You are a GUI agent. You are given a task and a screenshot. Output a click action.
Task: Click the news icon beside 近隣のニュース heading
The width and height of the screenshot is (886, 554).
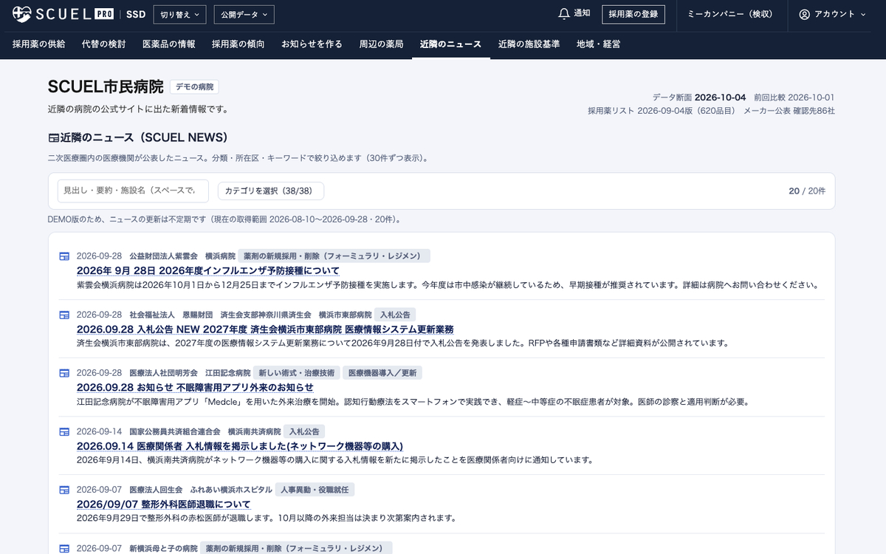pyautogui.click(x=53, y=137)
